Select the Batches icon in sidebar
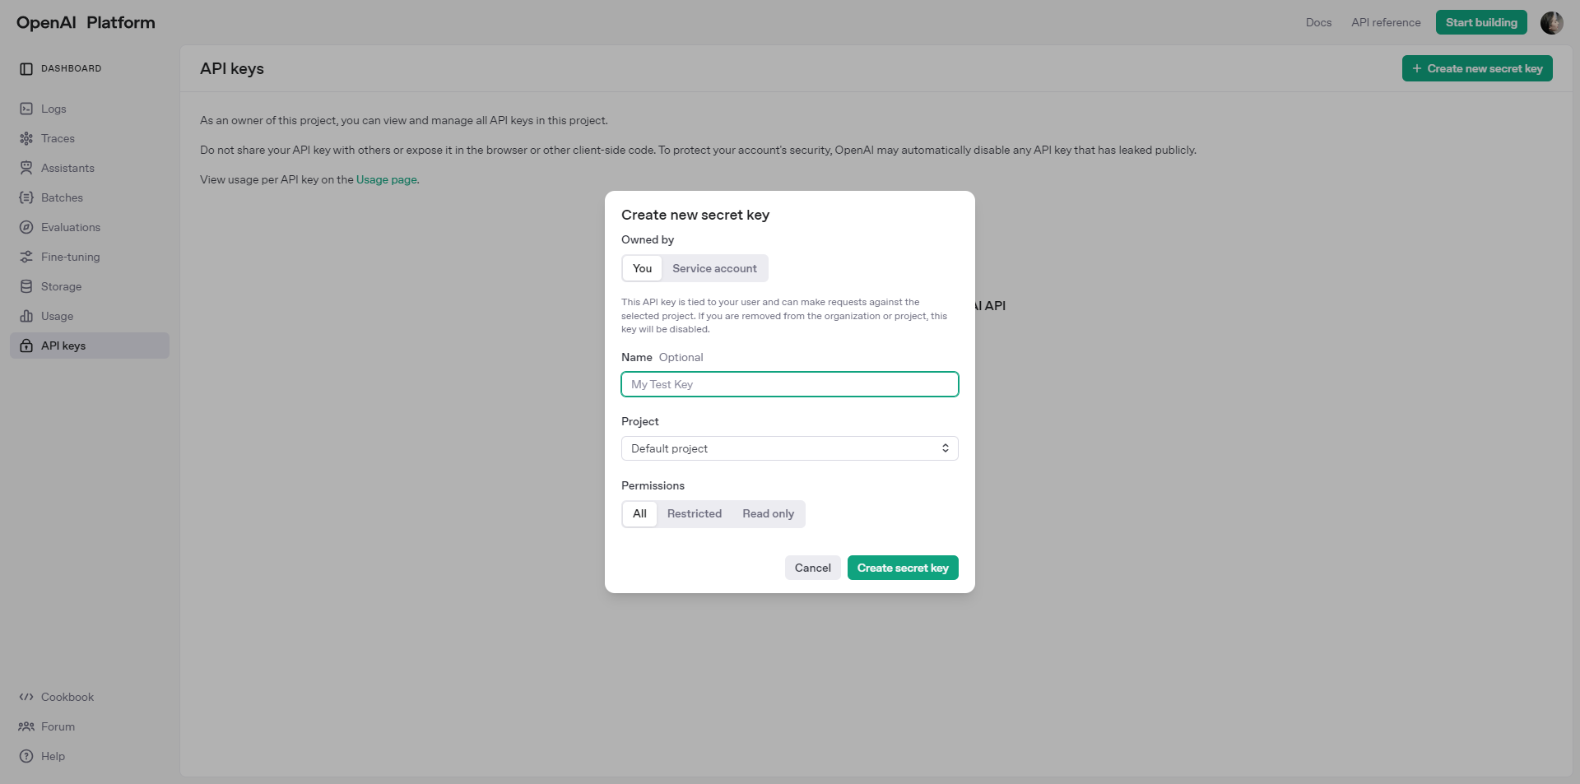 (x=26, y=197)
